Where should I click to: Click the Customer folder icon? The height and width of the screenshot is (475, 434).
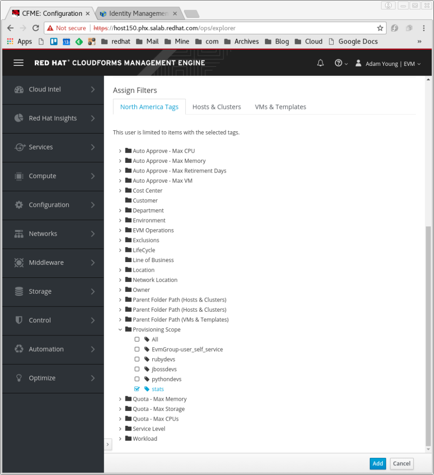(x=128, y=200)
